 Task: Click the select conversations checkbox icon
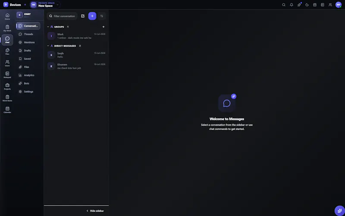pyautogui.click(x=83, y=16)
